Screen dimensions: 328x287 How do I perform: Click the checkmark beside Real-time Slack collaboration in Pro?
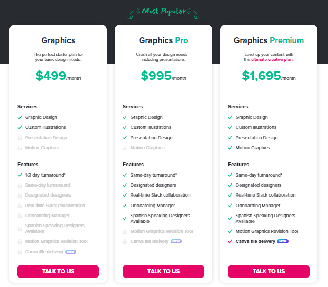(x=125, y=195)
